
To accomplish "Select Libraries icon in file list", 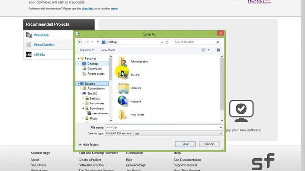I will (x=123, y=88).
